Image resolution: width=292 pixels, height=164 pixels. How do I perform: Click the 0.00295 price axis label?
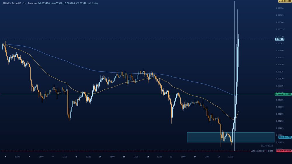click(279, 114)
